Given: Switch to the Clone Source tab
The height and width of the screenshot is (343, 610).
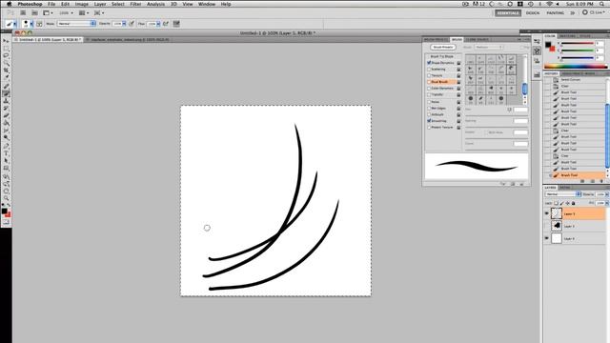Looking at the screenshot, I should [478, 40].
